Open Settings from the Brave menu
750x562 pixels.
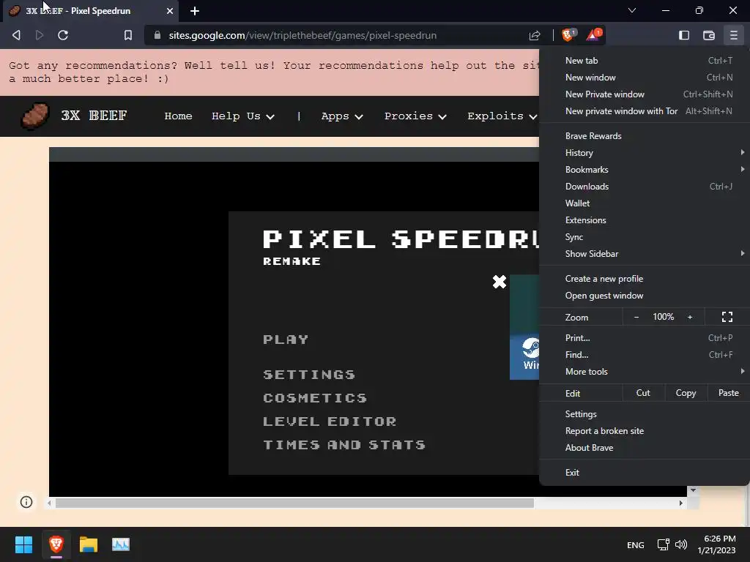tap(645, 414)
